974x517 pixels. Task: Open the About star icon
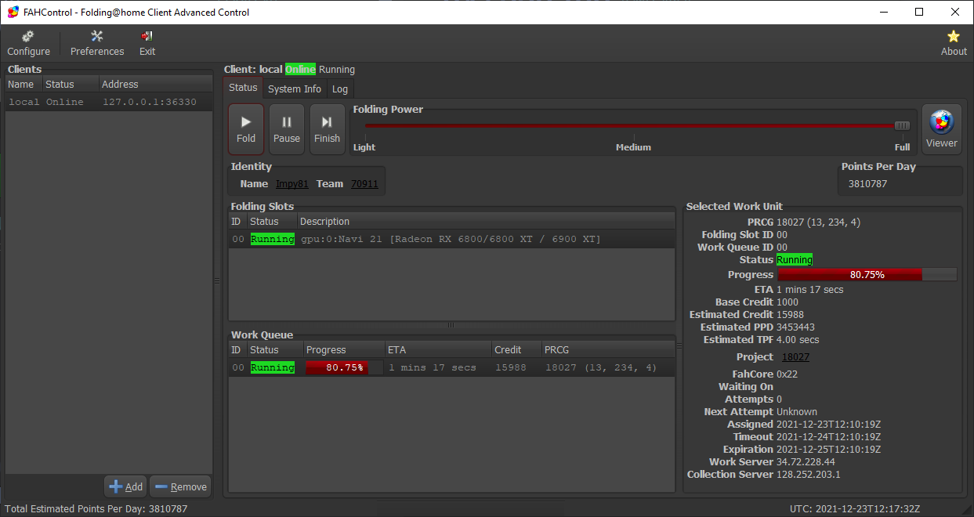pos(954,43)
